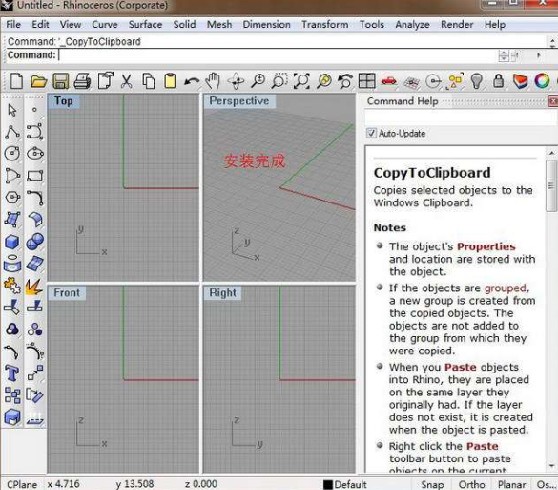Viewport: 558px width, 490px height.
Task: Uncheck the Auto-Update checkbox
Action: 371,133
